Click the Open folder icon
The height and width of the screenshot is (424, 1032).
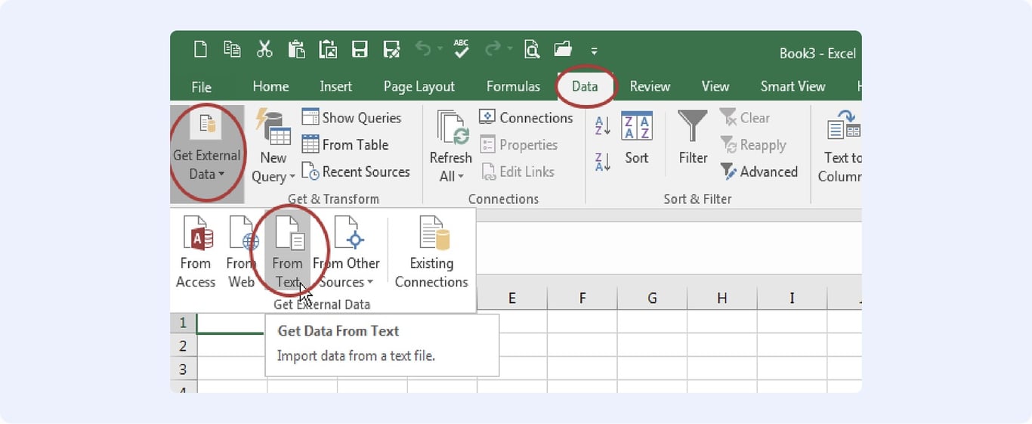pos(563,49)
